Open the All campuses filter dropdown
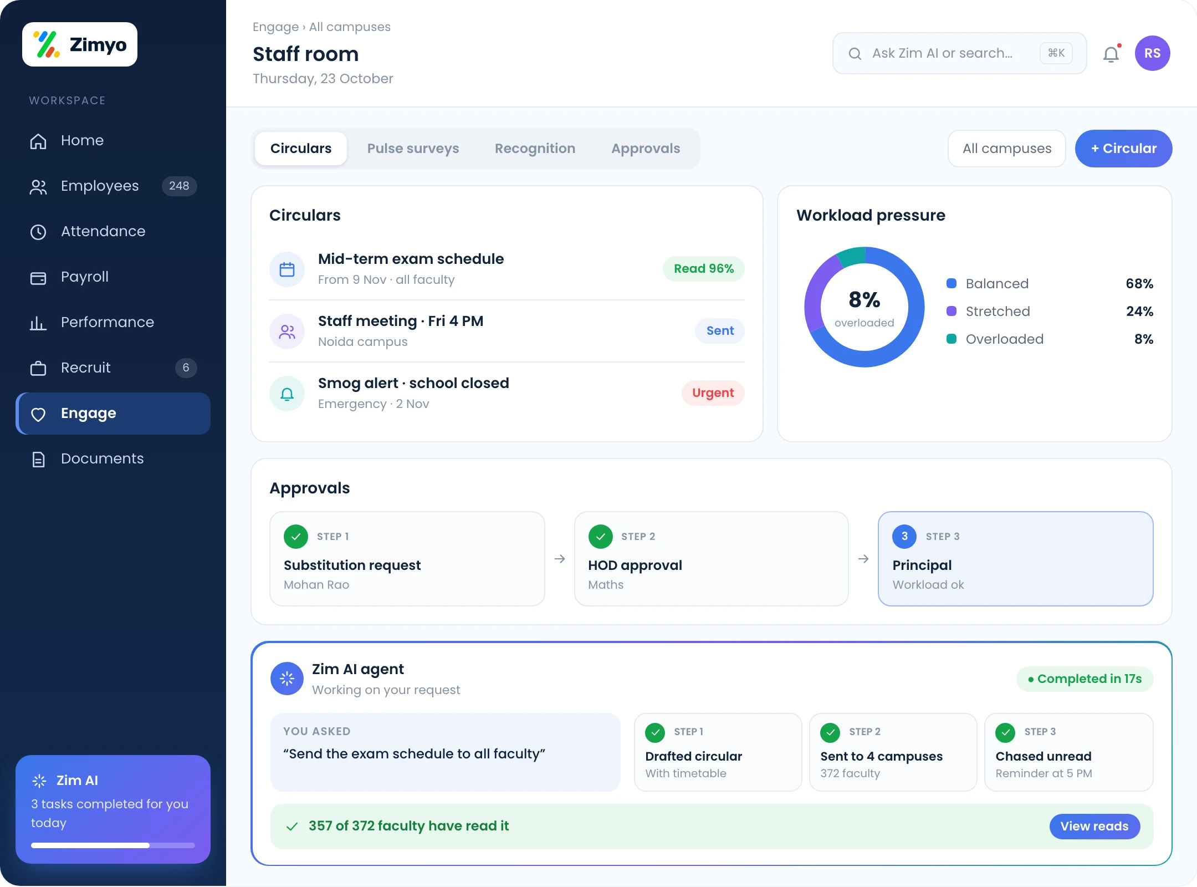1197x887 pixels. [1006, 149]
